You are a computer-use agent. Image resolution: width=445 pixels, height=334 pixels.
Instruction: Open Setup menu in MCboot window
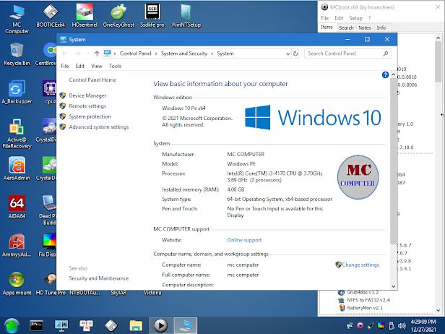(x=355, y=18)
